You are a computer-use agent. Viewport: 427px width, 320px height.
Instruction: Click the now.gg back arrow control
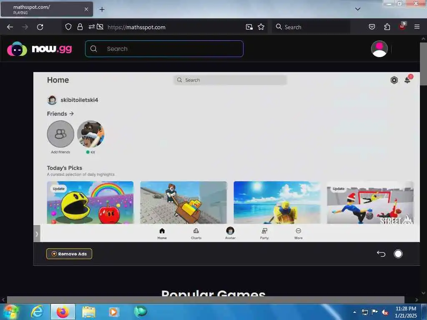[x=381, y=254]
